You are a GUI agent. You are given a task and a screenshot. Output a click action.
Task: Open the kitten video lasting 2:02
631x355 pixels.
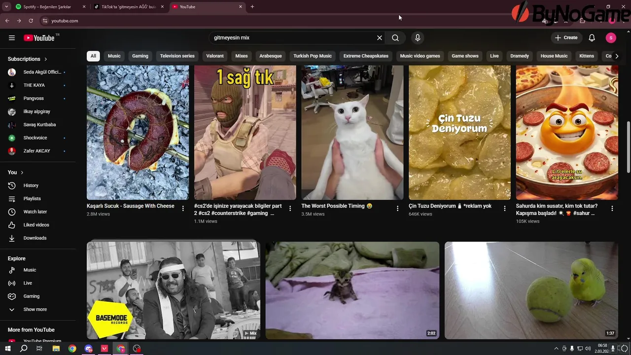[352, 290]
